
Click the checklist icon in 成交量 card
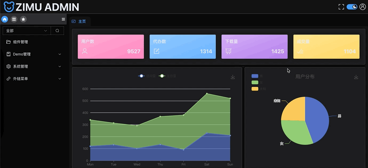[300, 51]
